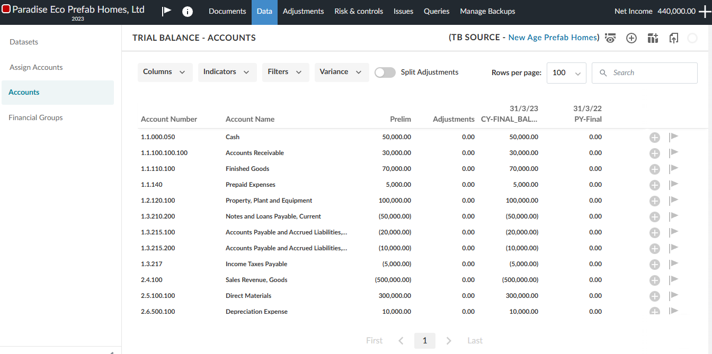The image size is (712, 354).
Task: Open the add column chart icon
Action: 653,38
